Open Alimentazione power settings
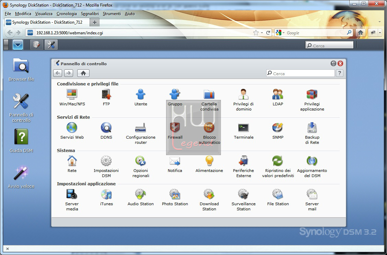This screenshot has width=387, height=255. pyautogui.click(x=209, y=164)
